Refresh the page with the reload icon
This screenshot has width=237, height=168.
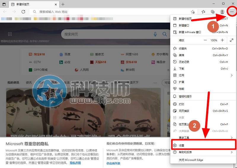point(23,12)
